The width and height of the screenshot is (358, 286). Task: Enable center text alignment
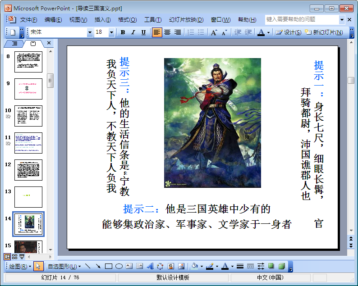click(167, 32)
